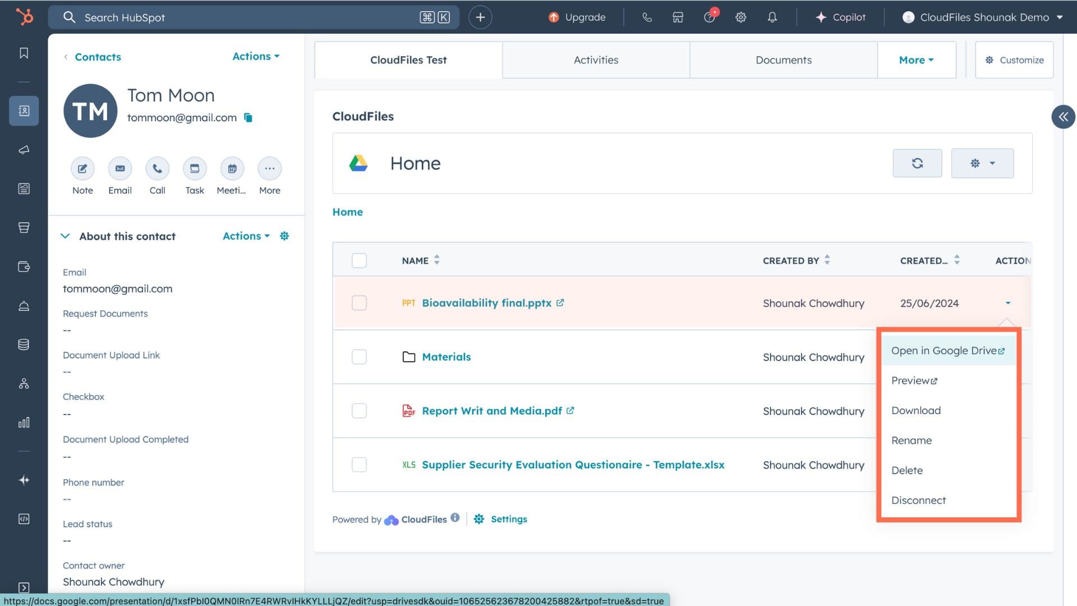Viewport: 1077px width, 606px height.
Task: Switch to the Activities tab
Action: [x=596, y=60]
